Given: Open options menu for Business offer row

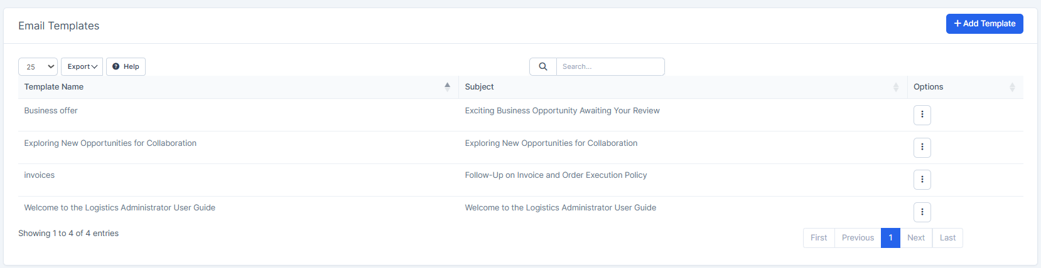Looking at the screenshot, I should 922,115.
